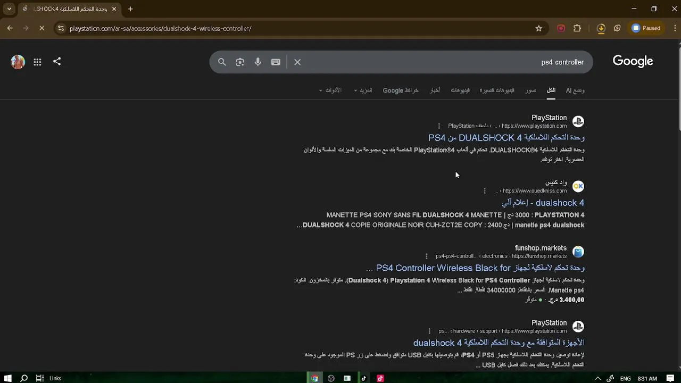
Task: Open PlayStation favicon of first result
Action: (578, 122)
